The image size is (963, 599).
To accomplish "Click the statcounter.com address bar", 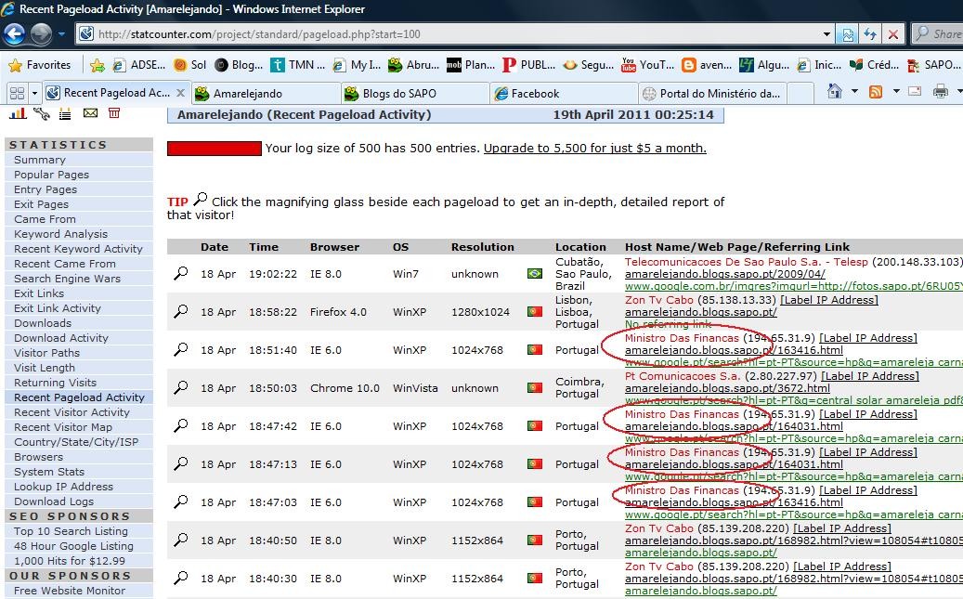I will tap(455, 34).
